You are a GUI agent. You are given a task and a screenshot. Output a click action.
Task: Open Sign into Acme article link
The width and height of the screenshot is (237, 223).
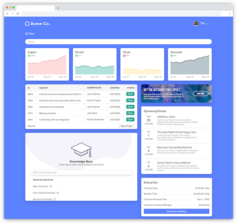[40, 186]
